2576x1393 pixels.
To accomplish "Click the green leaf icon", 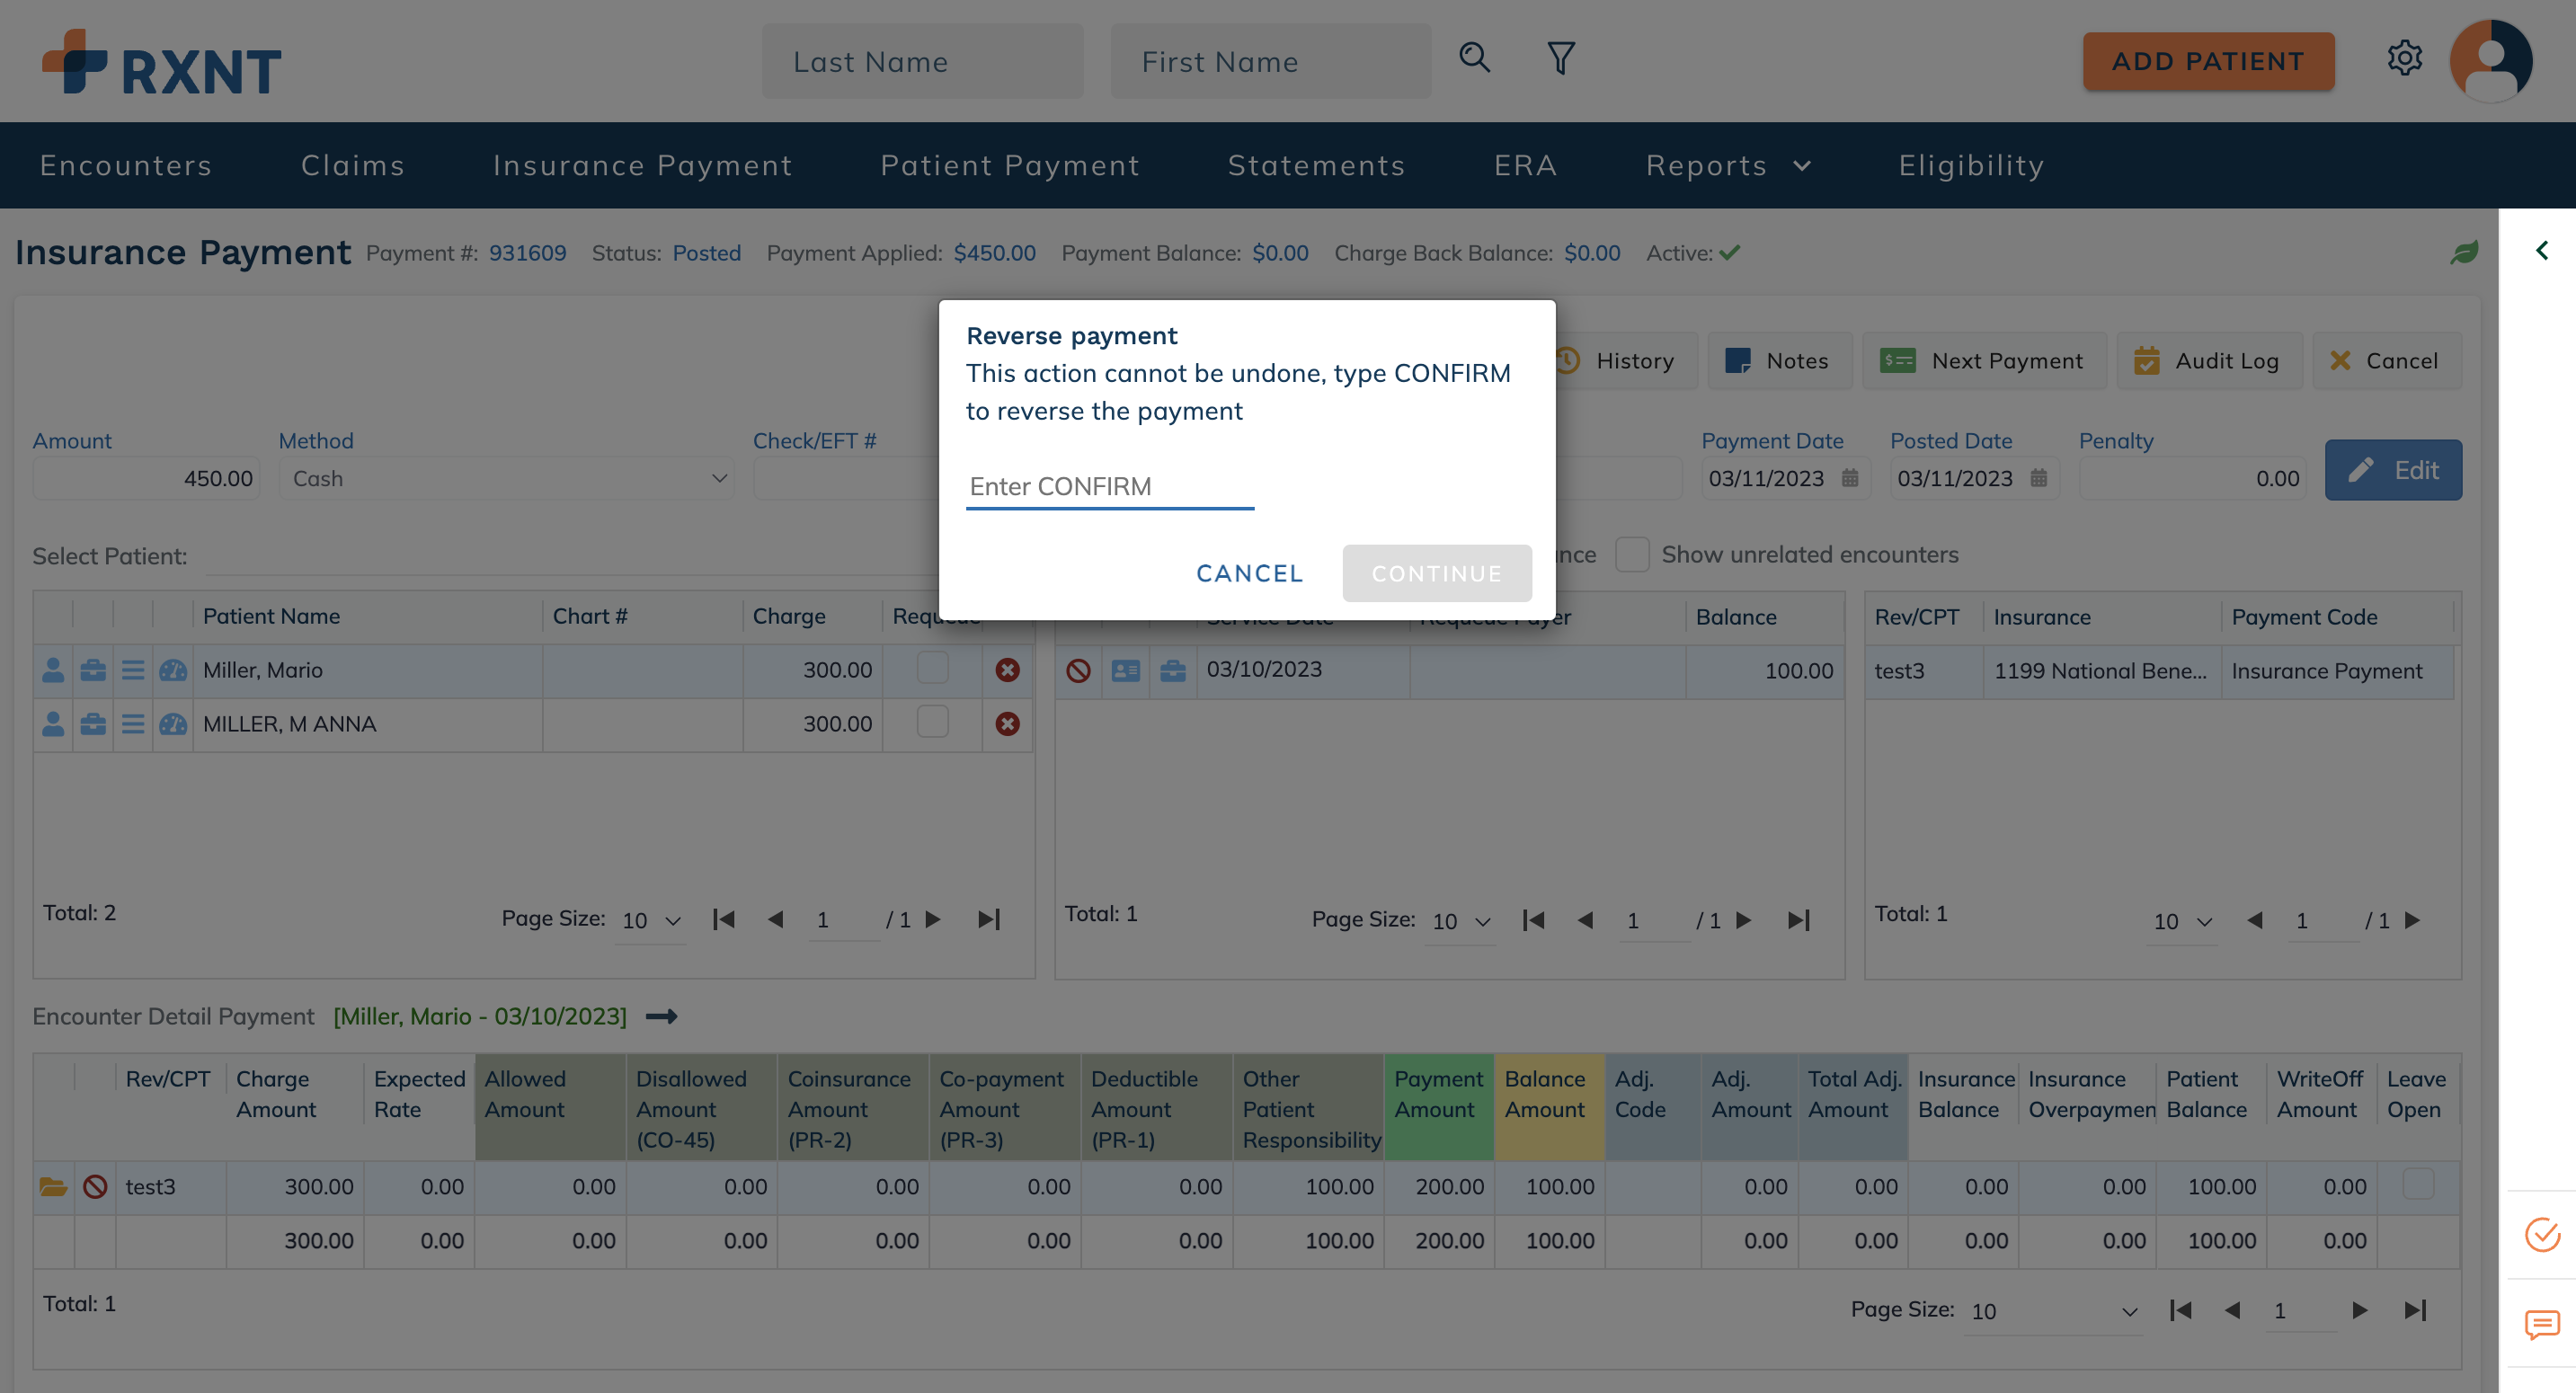I will click(x=2464, y=252).
